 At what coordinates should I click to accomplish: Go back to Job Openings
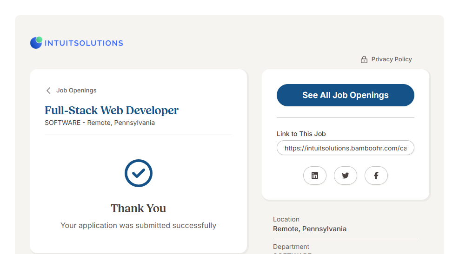coord(76,91)
